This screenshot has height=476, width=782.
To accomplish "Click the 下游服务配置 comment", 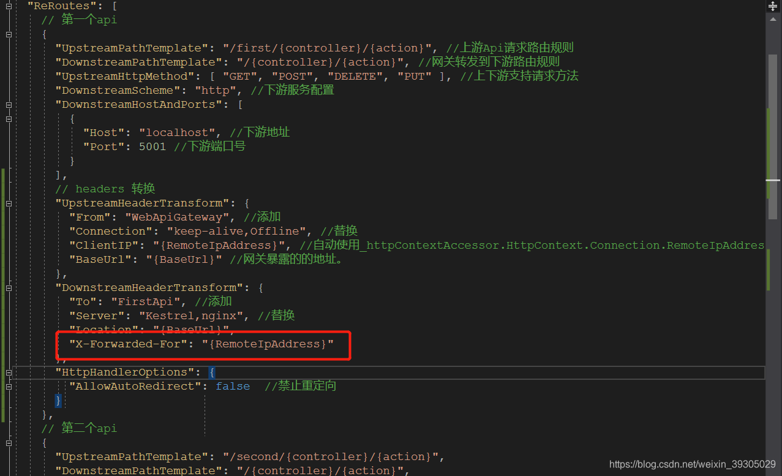I will tap(292, 90).
